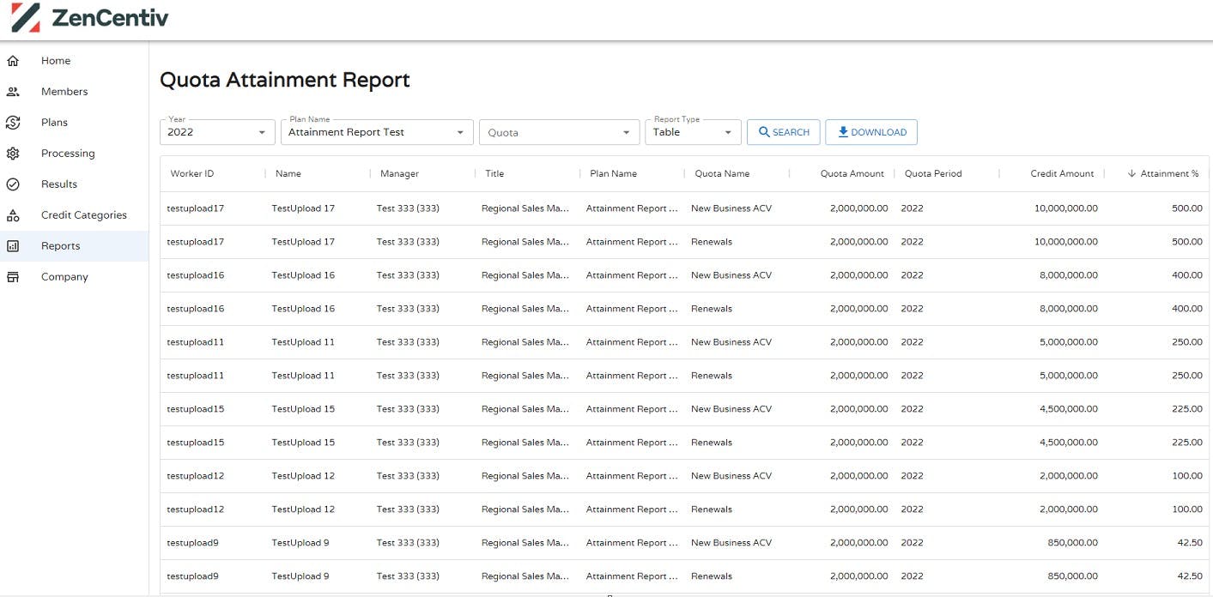The width and height of the screenshot is (1213, 597).
Task: Click 100.00 attainment in testupload12 Renewals row
Action: (x=1187, y=510)
